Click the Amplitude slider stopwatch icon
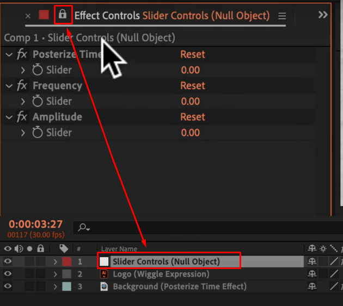343x306 pixels. (x=38, y=132)
